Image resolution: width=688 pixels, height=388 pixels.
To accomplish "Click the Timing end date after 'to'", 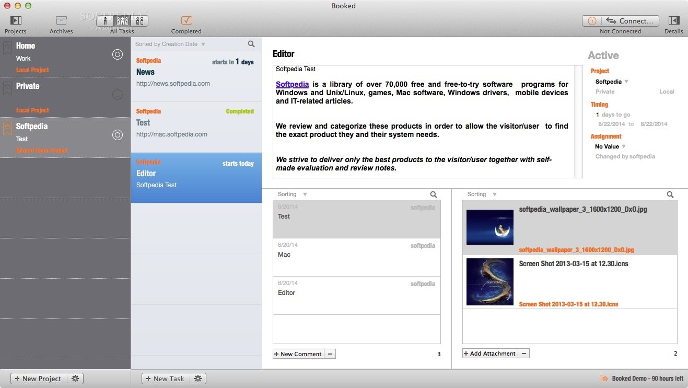I will point(654,124).
